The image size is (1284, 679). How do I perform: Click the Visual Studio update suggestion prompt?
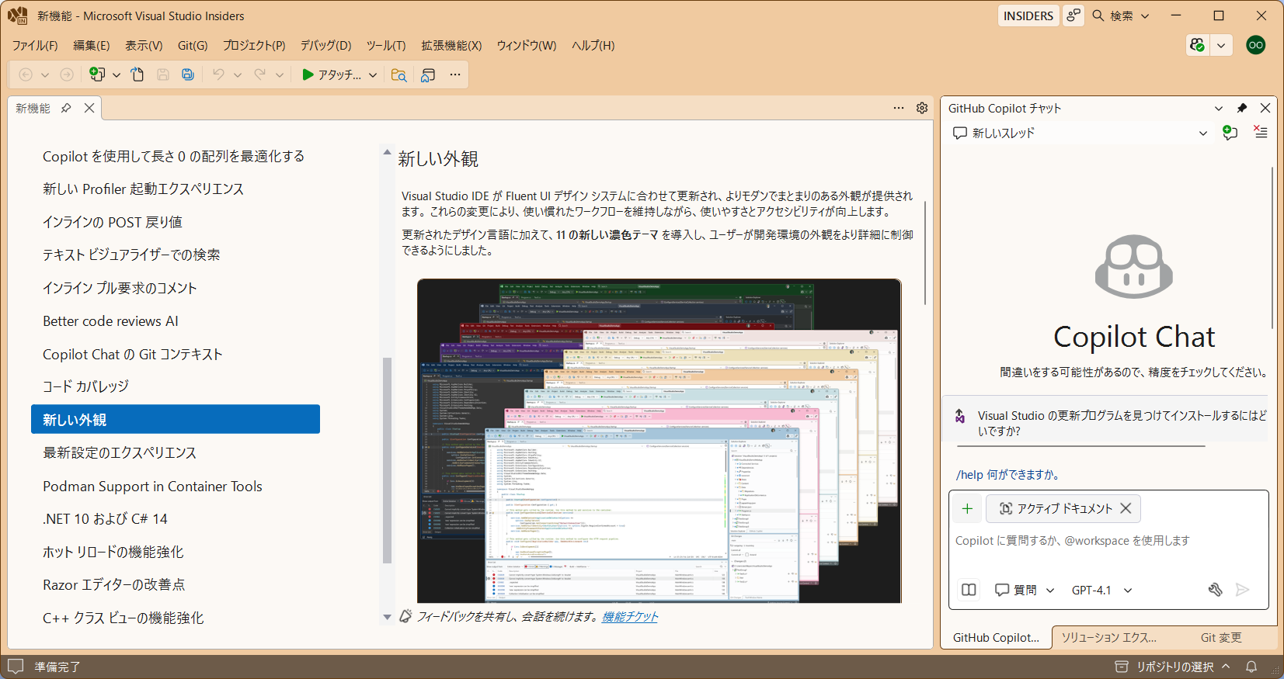(x=1106, y=423)
